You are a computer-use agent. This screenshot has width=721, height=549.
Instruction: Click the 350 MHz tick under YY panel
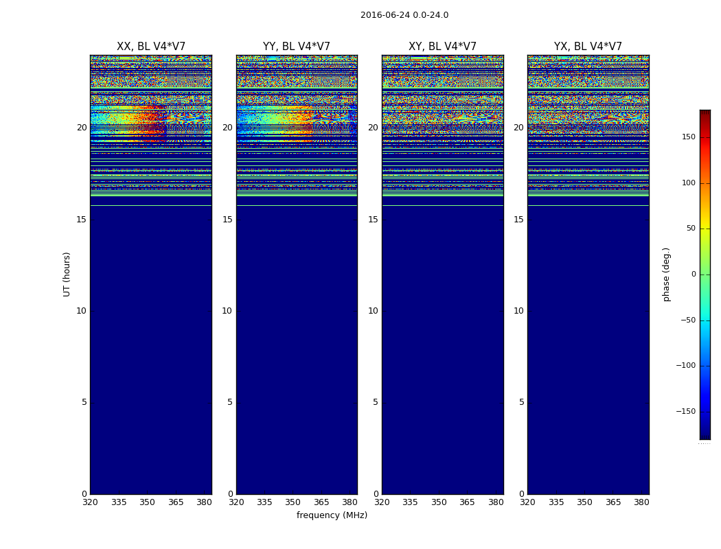tap(293, 502)
